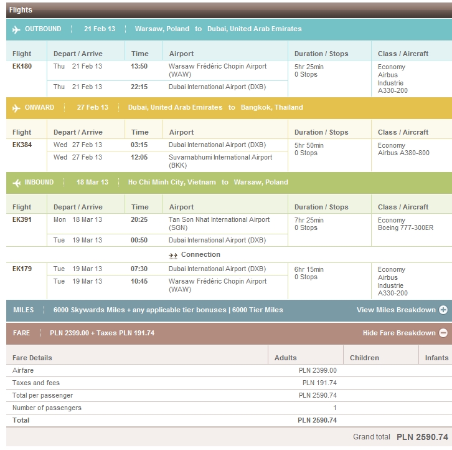
Task: Click arrival time 12:05
Action: coord(139,157)
